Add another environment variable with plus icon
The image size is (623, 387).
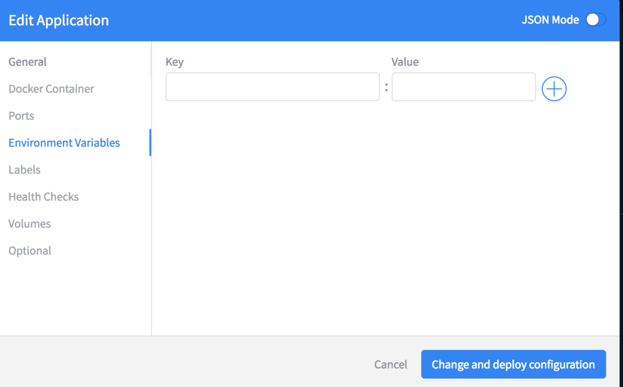pos(554,89)
